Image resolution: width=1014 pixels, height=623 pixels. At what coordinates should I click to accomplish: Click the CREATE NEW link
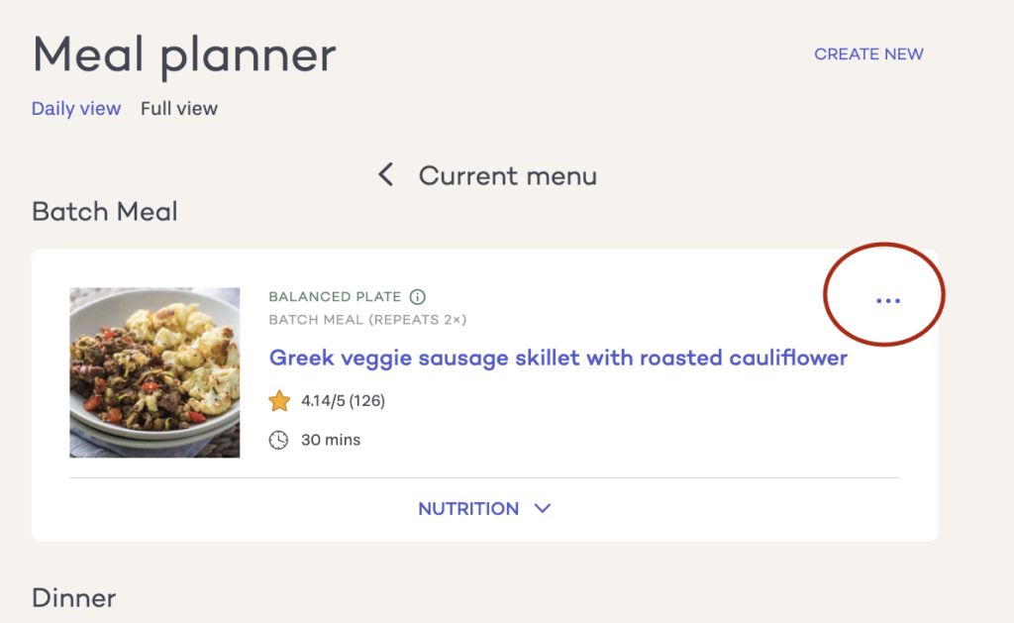coord(868,54)
